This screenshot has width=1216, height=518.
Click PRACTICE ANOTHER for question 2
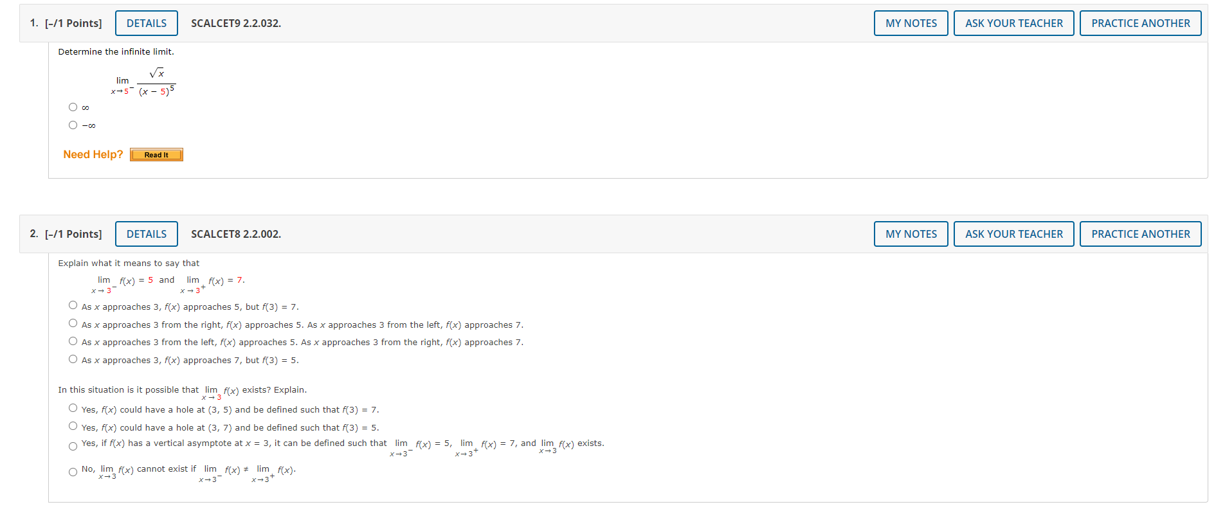(1140, 234)
